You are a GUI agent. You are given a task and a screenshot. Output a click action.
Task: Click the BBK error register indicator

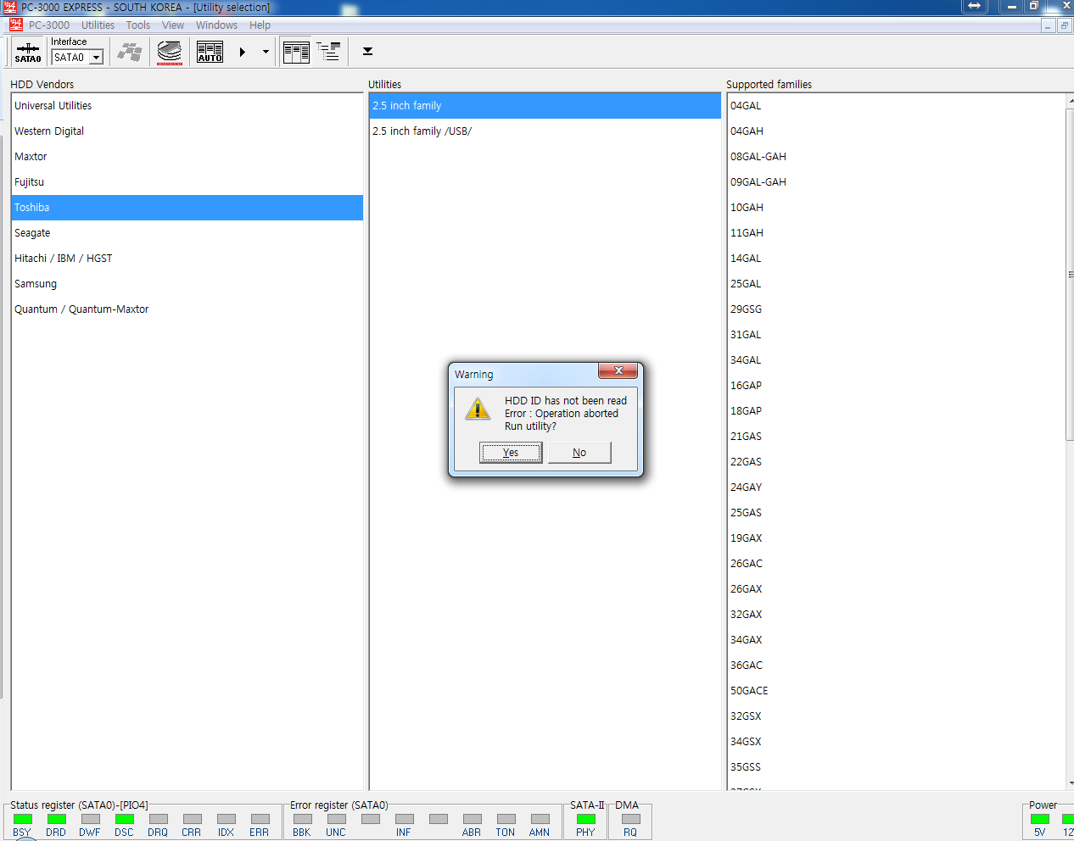click(303, 819)
